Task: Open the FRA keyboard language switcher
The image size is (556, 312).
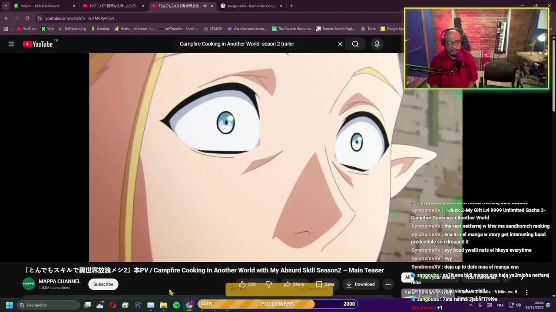Action: (x=500, y=305)
